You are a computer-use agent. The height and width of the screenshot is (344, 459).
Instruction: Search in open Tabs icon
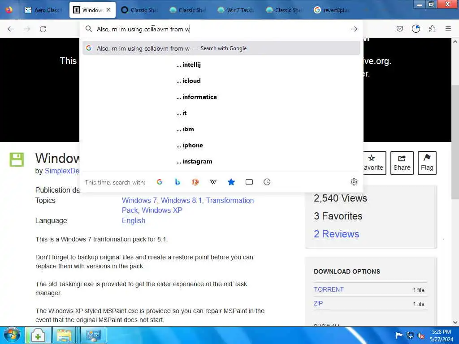[x=249, y=182]
